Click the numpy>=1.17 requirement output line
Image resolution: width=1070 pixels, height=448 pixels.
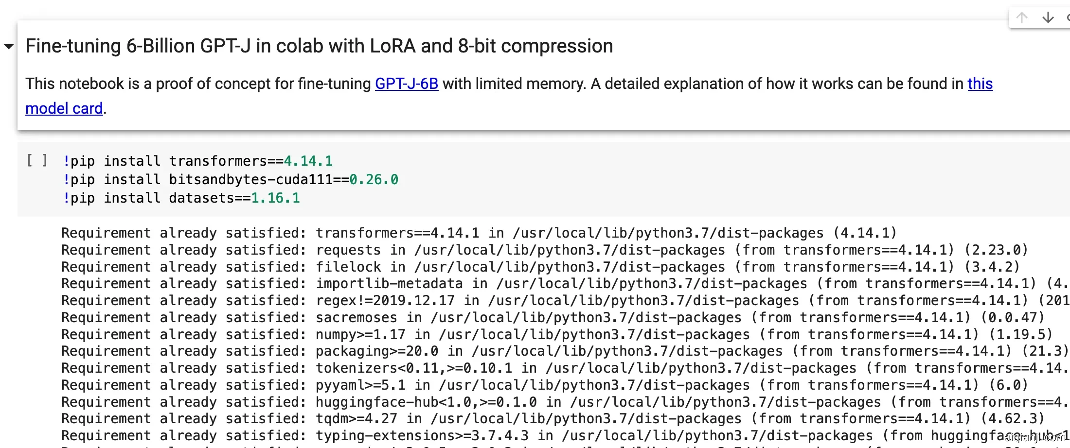pos(556,335)
